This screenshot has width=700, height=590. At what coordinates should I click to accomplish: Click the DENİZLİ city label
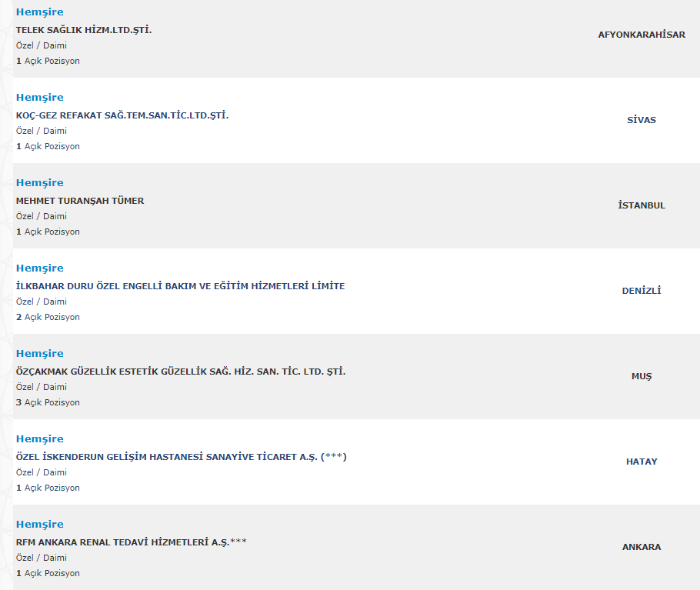click(642, 291)
